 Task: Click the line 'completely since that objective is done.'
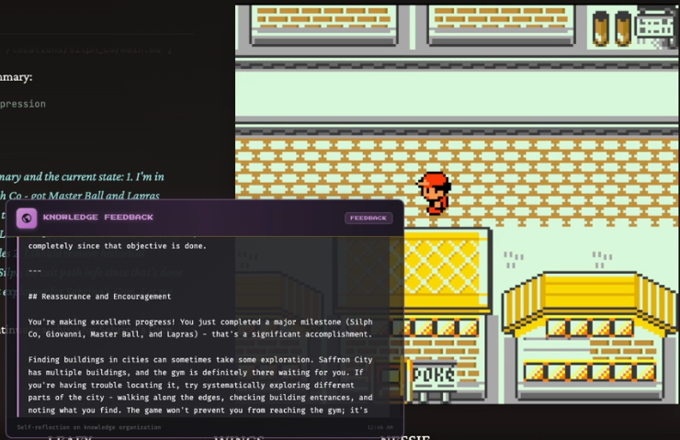point(117,246)
